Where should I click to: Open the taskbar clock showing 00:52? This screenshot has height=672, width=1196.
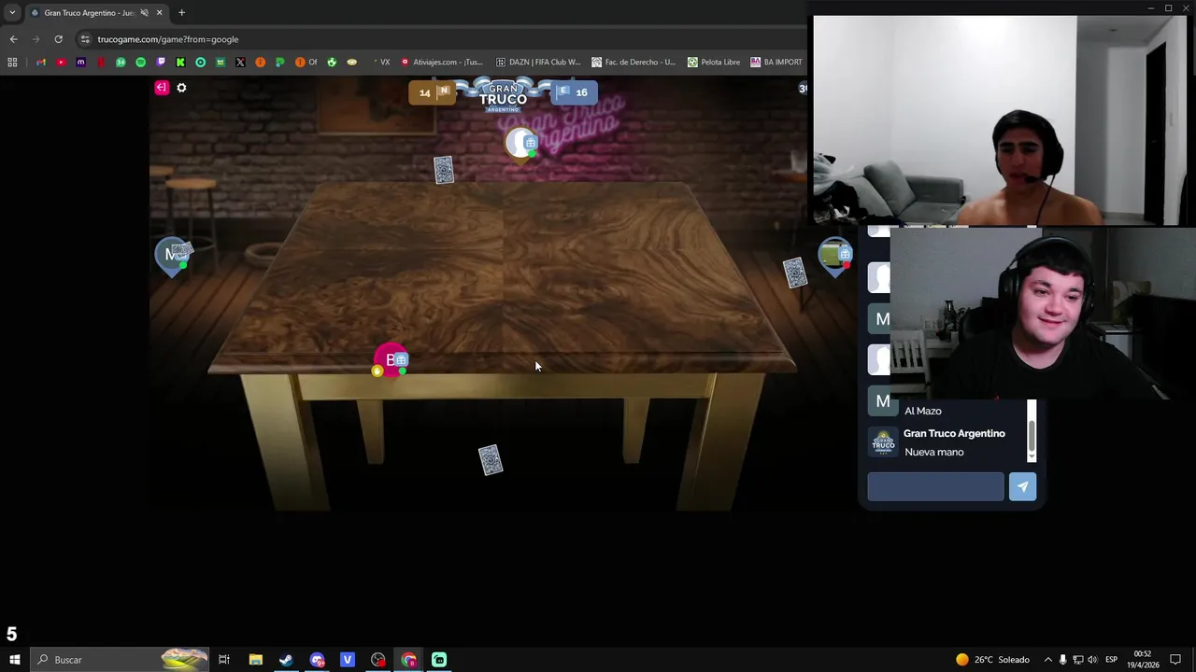1143,660
